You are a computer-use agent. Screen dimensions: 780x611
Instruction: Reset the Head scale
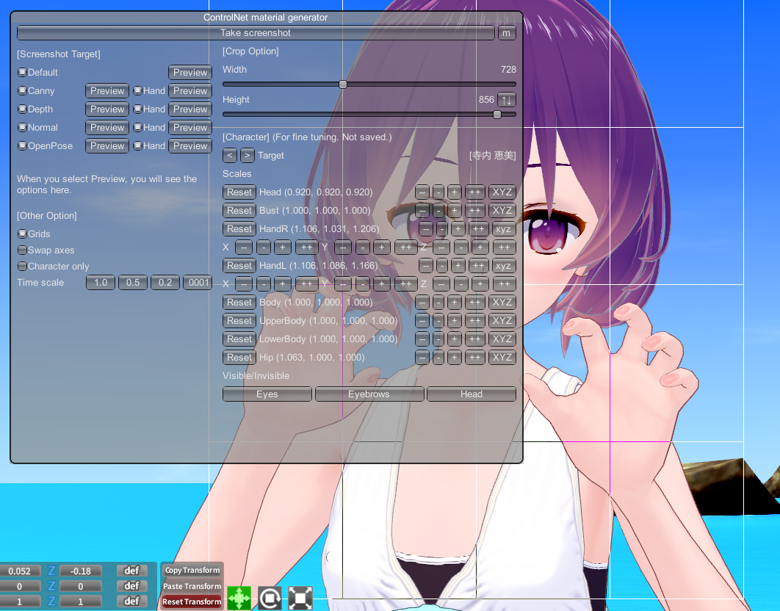[239, 192]
